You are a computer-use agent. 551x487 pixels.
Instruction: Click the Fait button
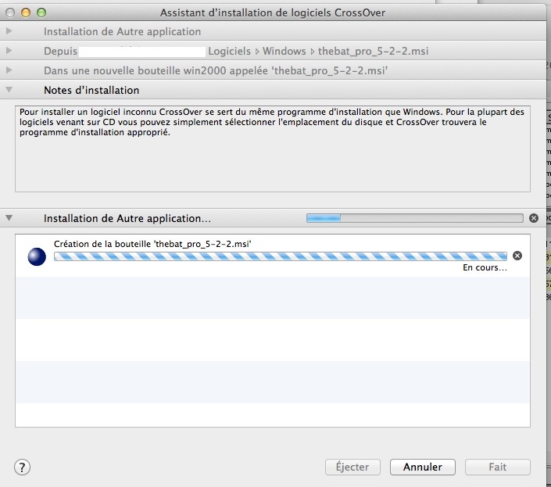pos(497,467)
